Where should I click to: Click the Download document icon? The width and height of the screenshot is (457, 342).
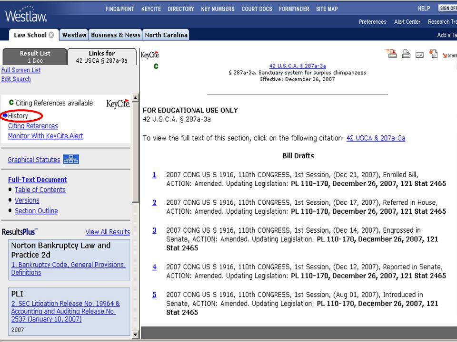[x=433, y=54]
